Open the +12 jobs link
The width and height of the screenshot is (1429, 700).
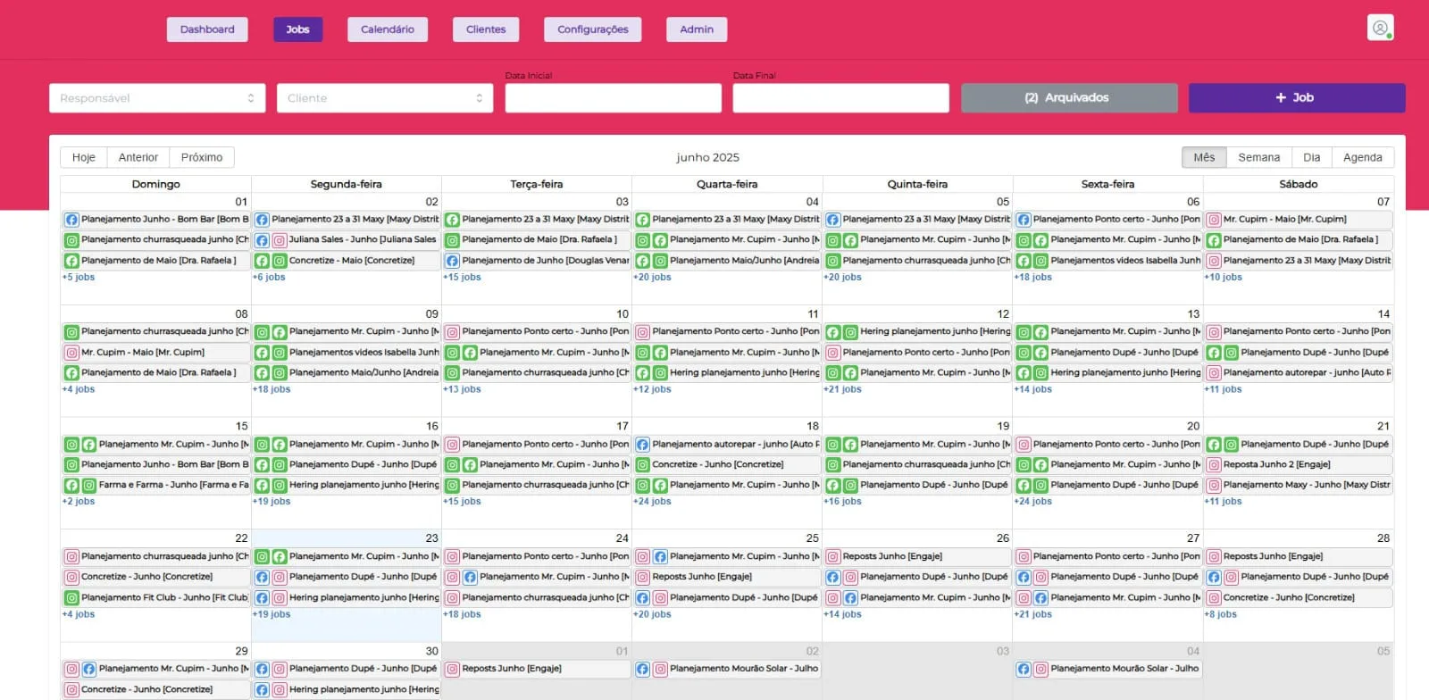[652, 389]
